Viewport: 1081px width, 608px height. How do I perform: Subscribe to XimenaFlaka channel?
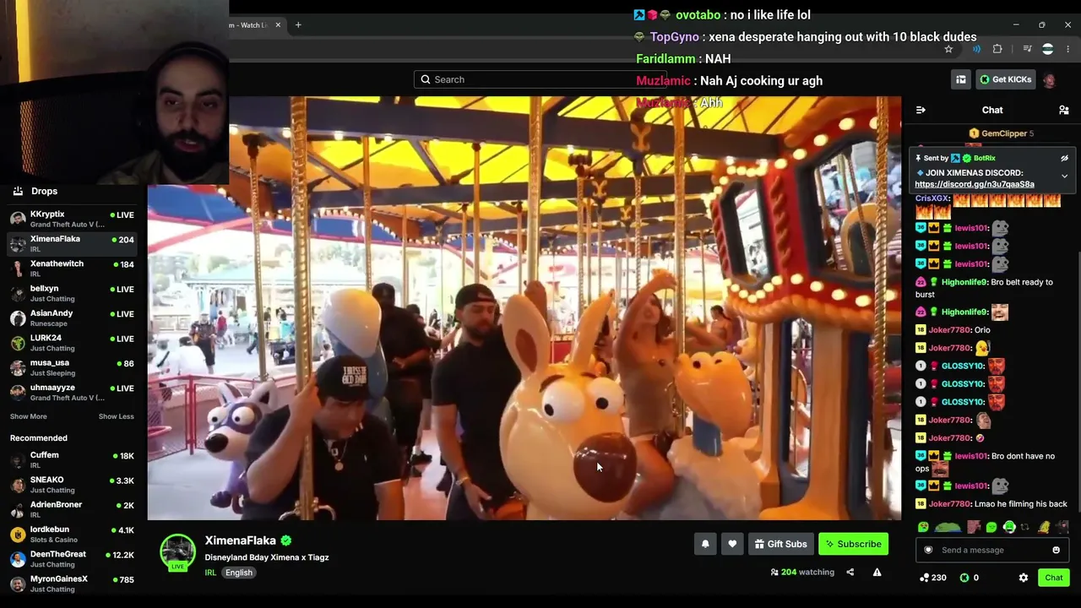(x=853, y=545)
